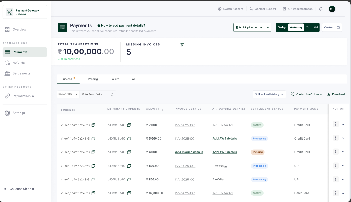Viewport: 351px width, 202px height.
Task: Copy order ID in the ₹7,000.00 row
Action: tap(94, 125)
